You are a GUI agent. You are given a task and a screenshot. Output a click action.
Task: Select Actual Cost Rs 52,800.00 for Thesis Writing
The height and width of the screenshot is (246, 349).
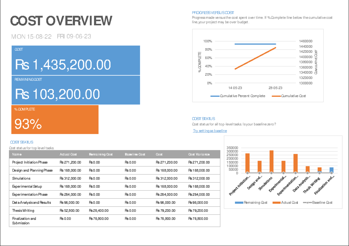pos(70,211)
